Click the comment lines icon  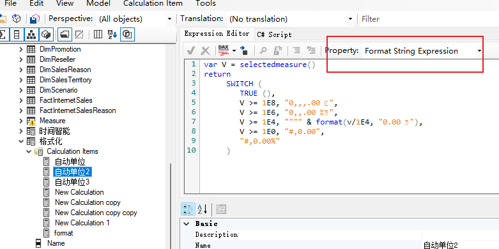(x=296, y=50)
